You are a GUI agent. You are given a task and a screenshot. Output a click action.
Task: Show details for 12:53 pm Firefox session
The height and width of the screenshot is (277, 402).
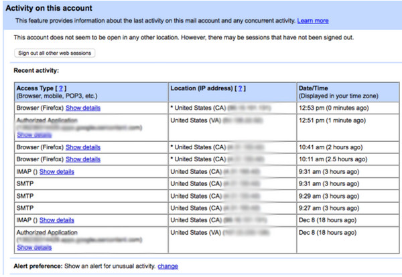(83, 108)
